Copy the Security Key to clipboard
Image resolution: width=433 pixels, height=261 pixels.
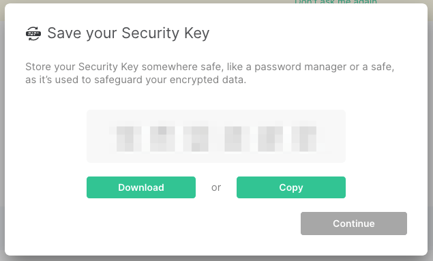tap(290, 187)
